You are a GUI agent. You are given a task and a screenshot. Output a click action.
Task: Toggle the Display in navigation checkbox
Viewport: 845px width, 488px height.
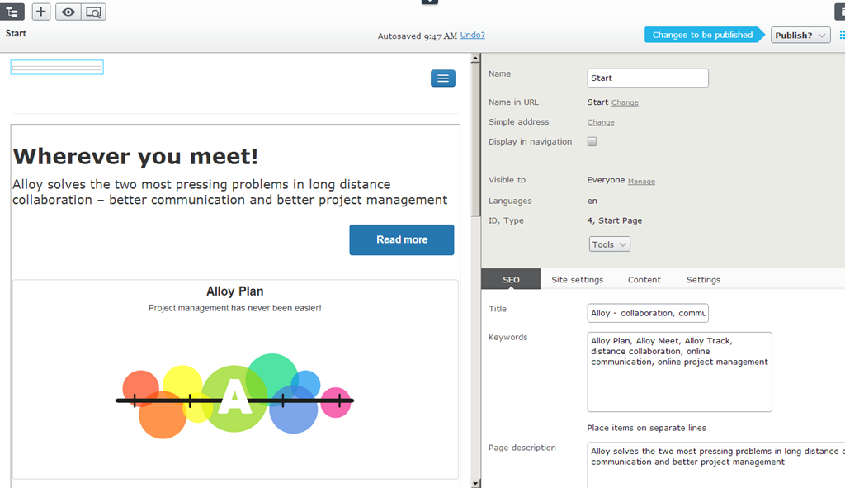click(x=592, y=142)
